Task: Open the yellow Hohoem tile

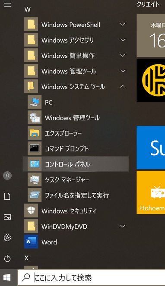Action: pos(151,192)
